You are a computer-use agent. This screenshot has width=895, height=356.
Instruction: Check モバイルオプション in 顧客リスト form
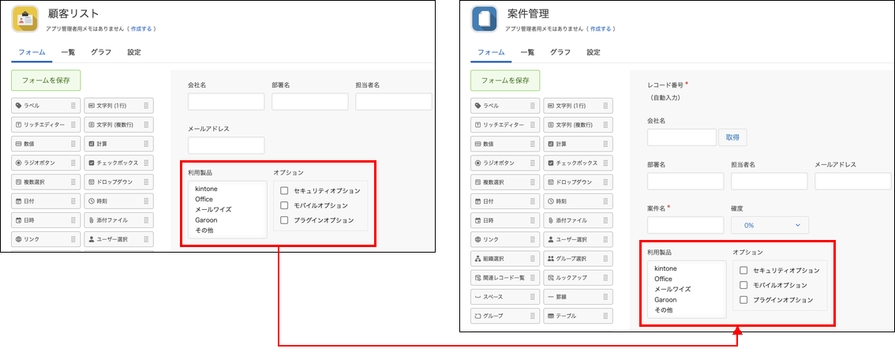point(284,205)
